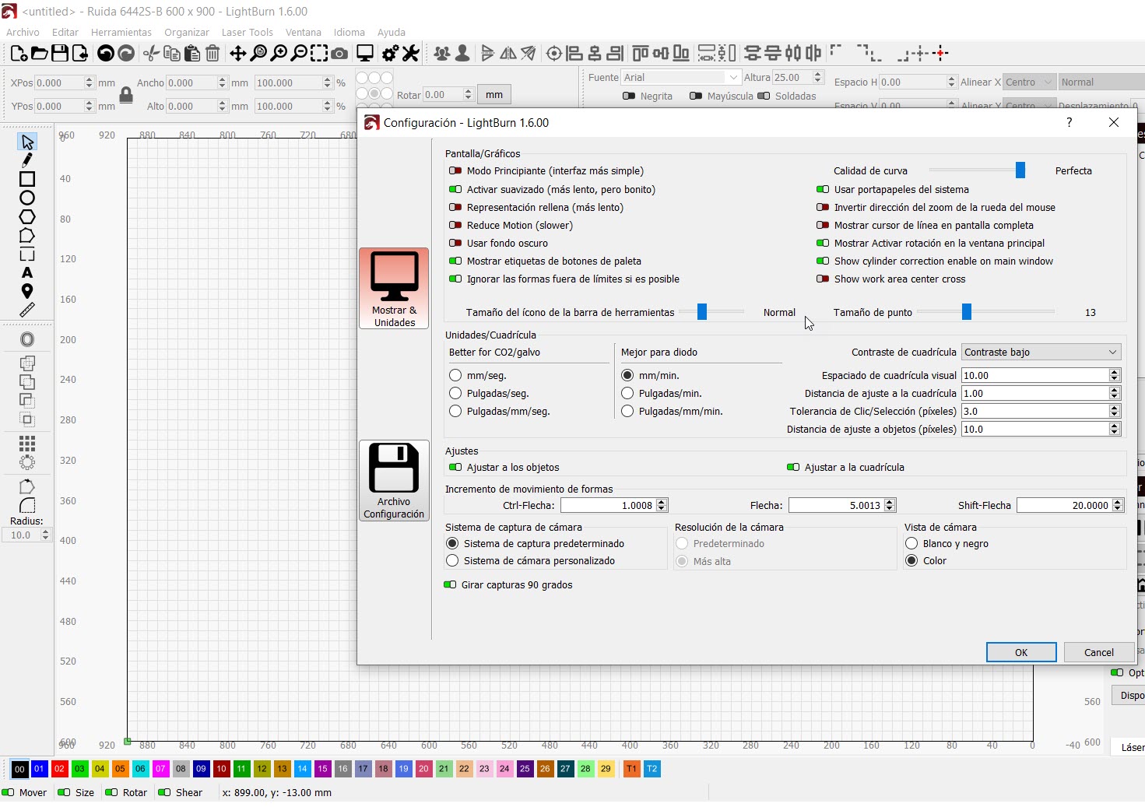This screenshot has height=807, width=1145.
Task: Increase Ctrl-Flecha increment stepper
Action: pyautogui.click(x=662, y=502)
